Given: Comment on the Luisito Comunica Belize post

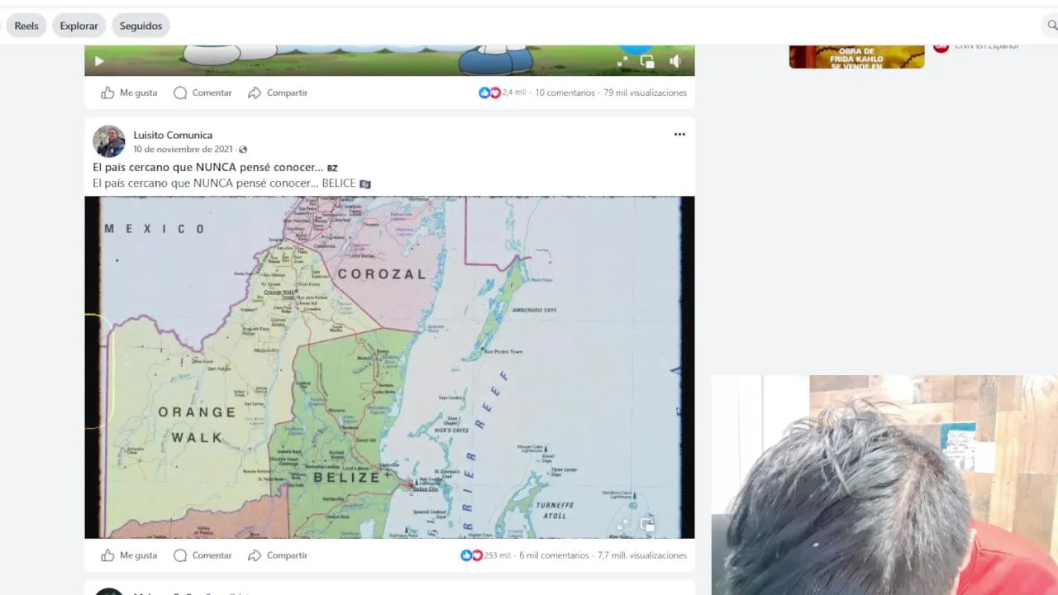Looking at the screenshot, I should pos(203,555).
